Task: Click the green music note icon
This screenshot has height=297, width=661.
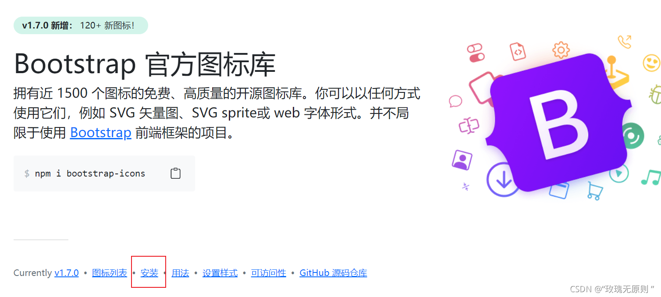Action: point(650,177)
